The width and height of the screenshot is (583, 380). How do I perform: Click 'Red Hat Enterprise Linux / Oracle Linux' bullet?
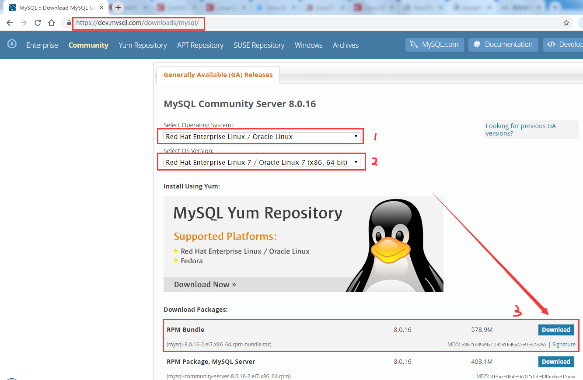[245, 251]
